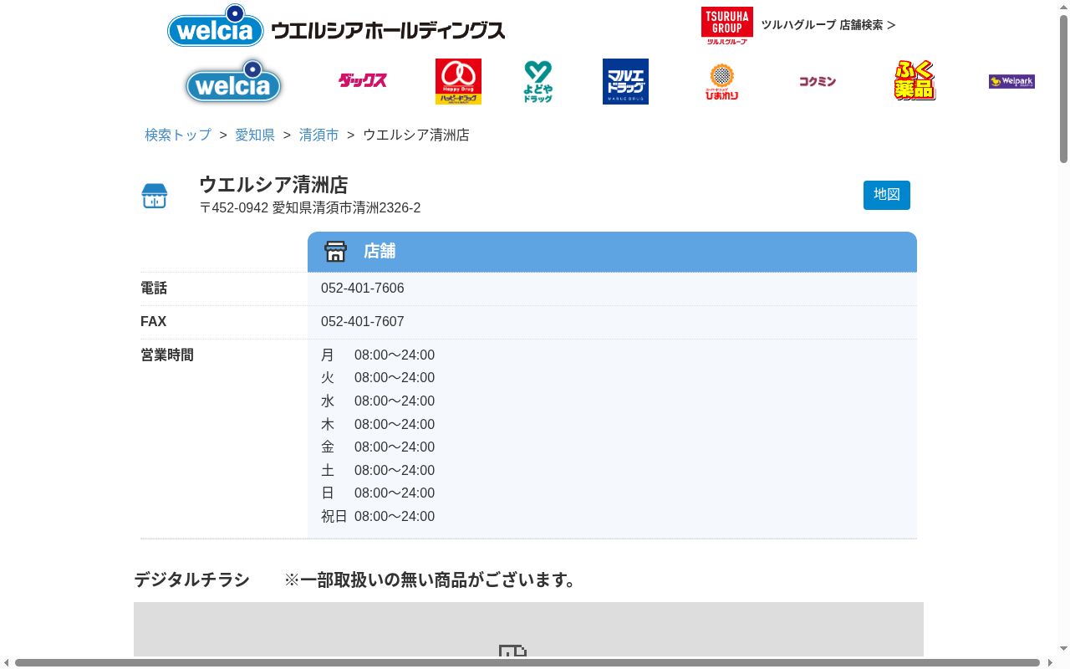1070x669 pixels.
Task: Select phone number 052-401-7606
Action: point(363,289)
